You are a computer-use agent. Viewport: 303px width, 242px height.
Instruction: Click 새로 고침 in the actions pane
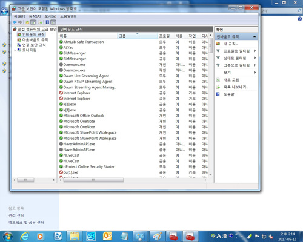231,80
